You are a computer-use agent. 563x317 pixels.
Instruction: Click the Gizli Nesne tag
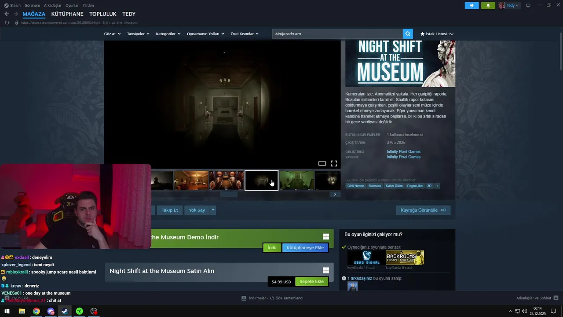pos(355,186)
